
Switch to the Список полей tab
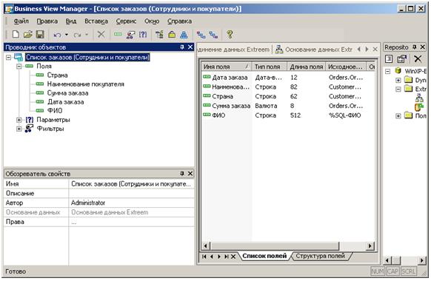coord(264,256)
